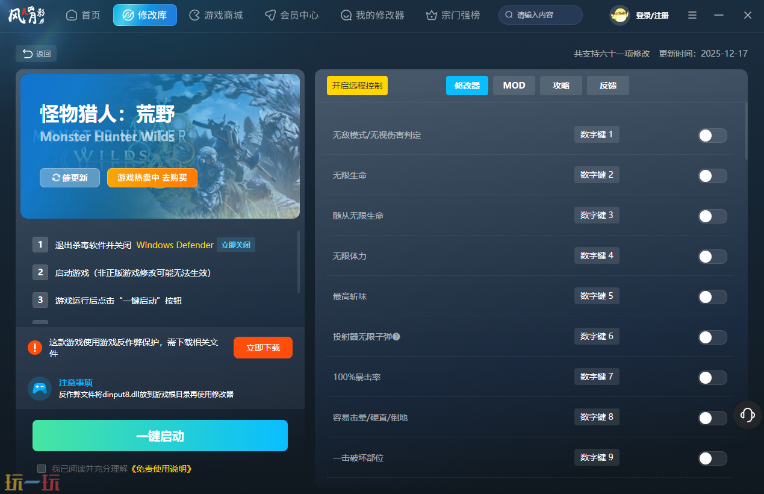Click the 风灵月影 logo icon
The image size is (764, 494).
(x=26, y=15)
